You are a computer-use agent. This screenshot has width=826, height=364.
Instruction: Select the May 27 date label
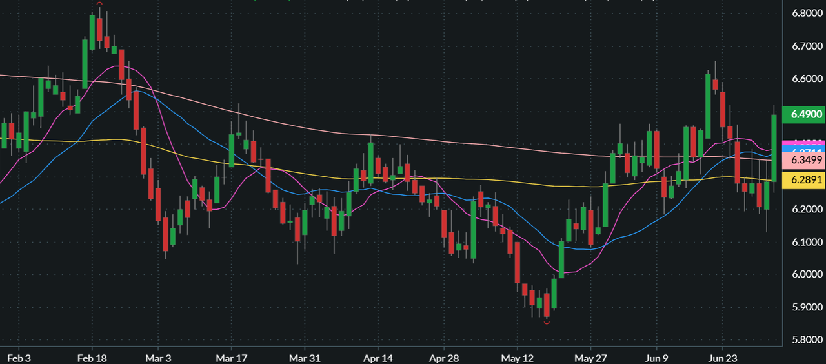coord(591,358)
